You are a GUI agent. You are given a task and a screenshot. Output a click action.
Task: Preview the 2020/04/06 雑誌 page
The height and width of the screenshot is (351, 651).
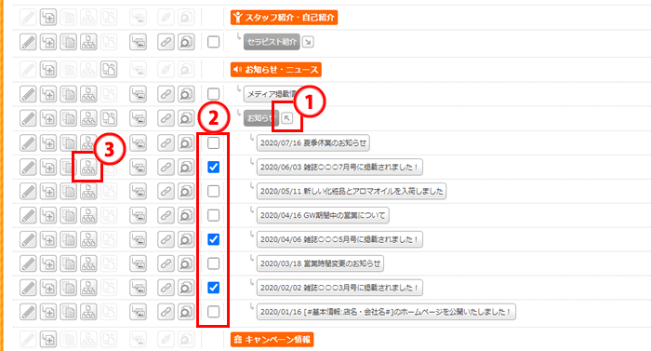click(186, 239)
